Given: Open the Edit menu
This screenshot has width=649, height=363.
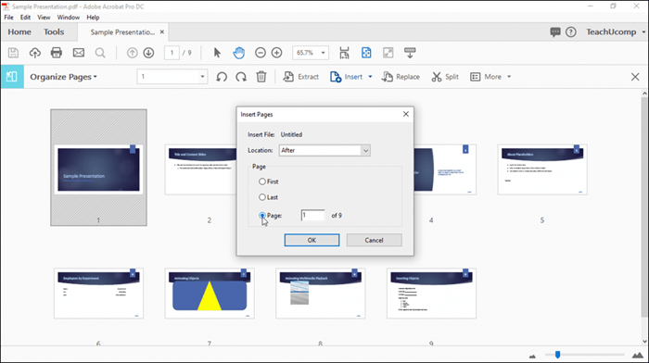Looking at the screenshot, I should pyautogui.click(x=25, y=18).
